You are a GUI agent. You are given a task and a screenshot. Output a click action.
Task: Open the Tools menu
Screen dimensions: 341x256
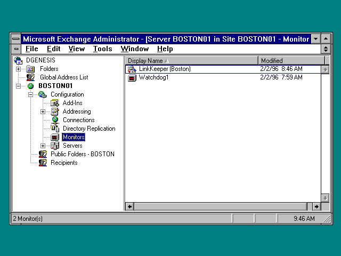pos(102,49)
